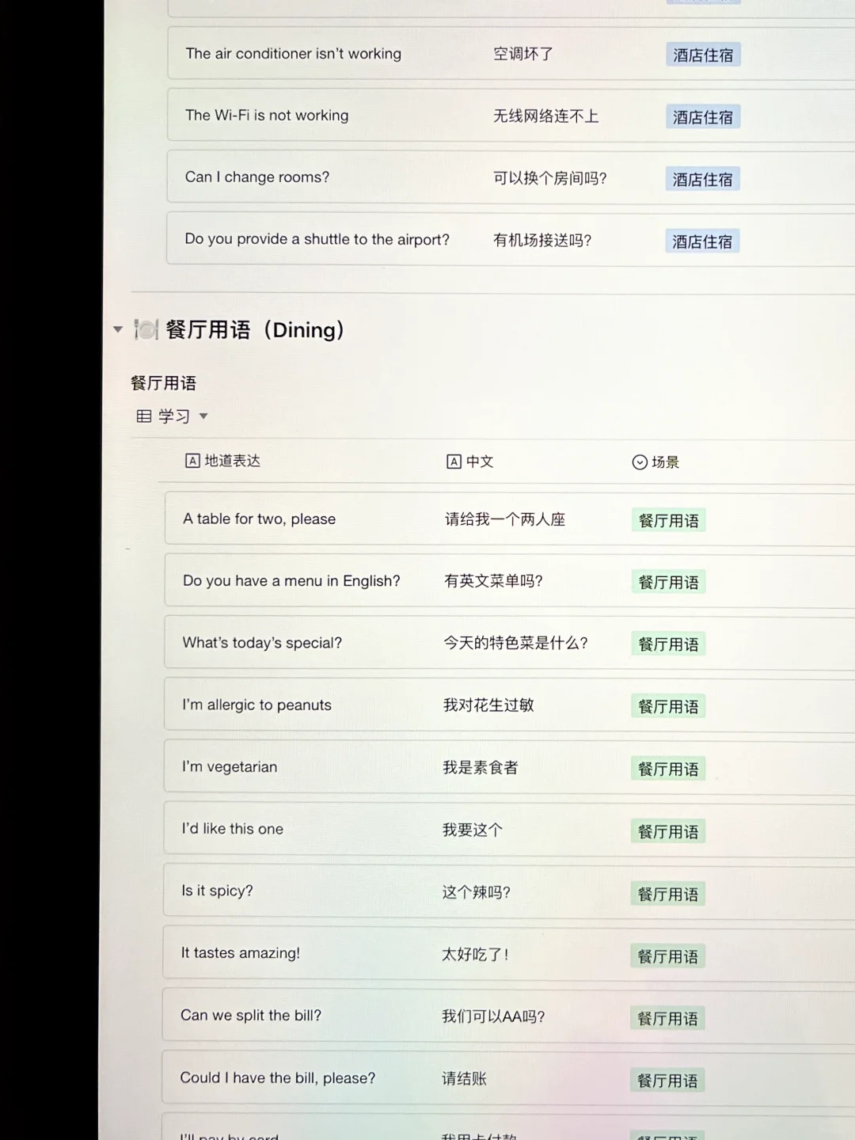Click the green 餐厅用语 tag on the vegetarian row
Viewport: 855px width, 1140px height.
[667, 768]
